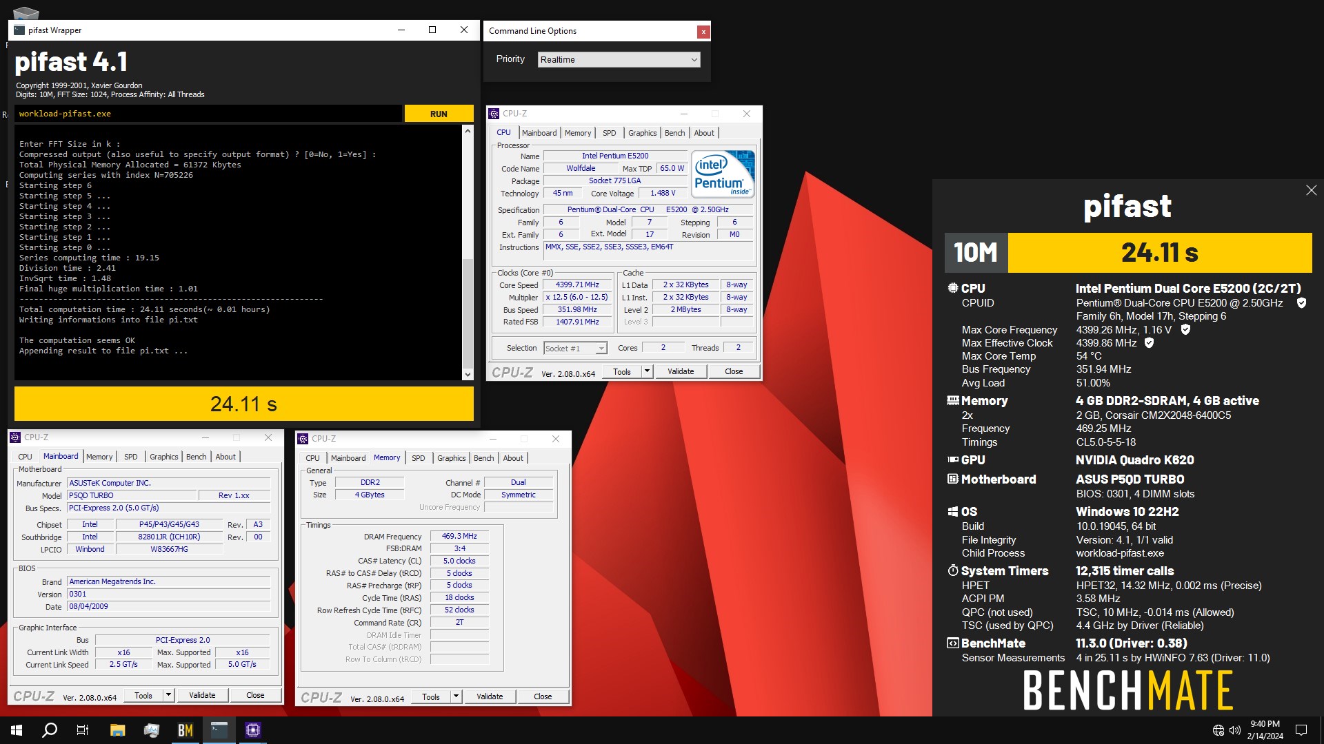This screenshot has height=744, width=1324.
Task: Click Tools button in top CPU-Z window
Action: click(622, 371)
